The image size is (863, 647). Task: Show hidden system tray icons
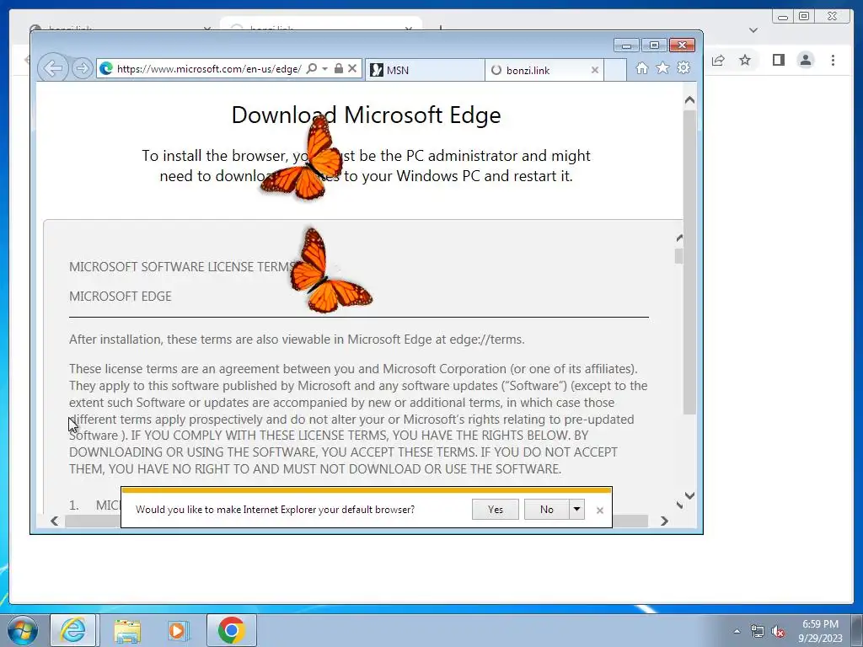pos(737,631)
